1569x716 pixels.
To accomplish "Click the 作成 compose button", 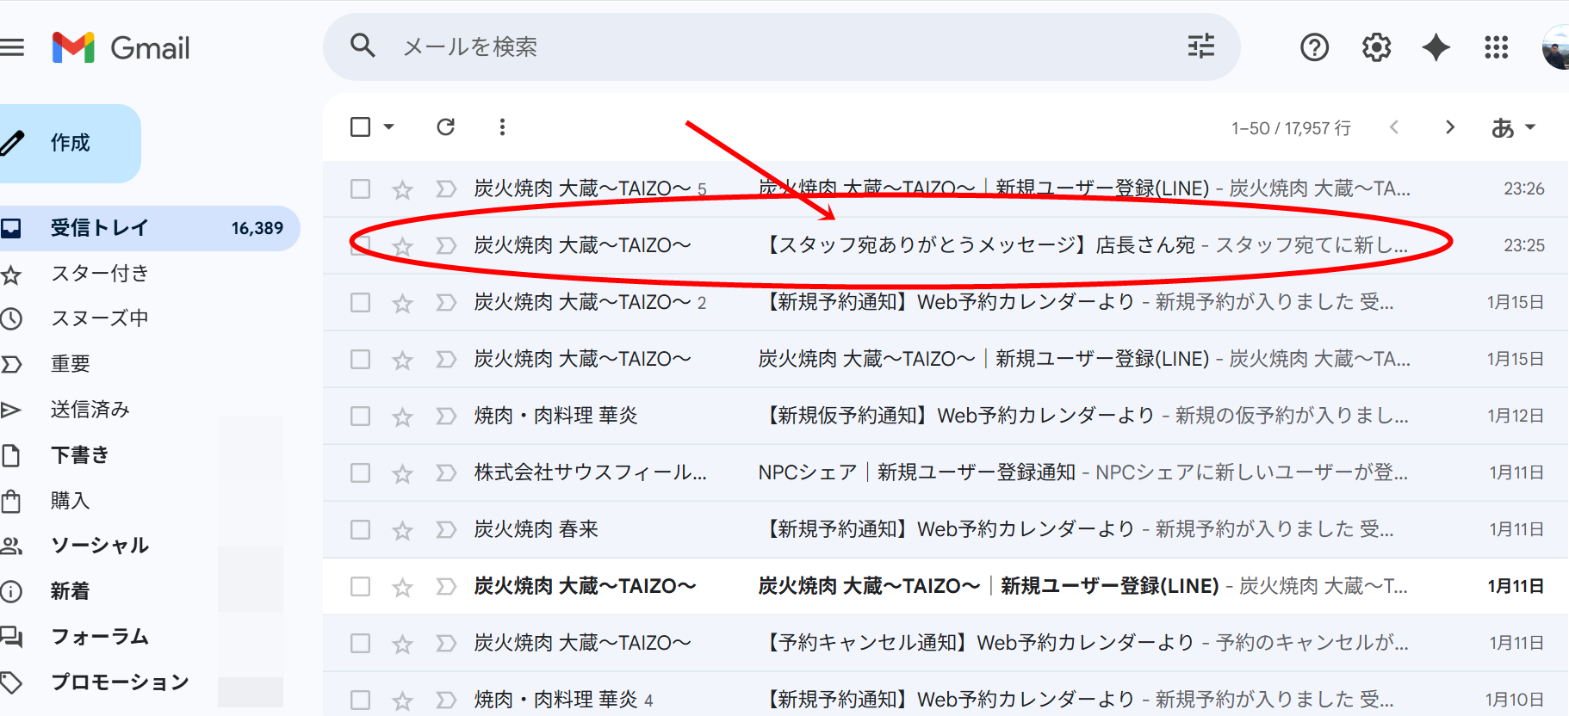I will [69, 143].
